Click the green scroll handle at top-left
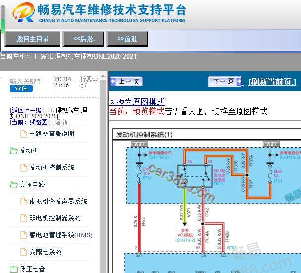 3,25
